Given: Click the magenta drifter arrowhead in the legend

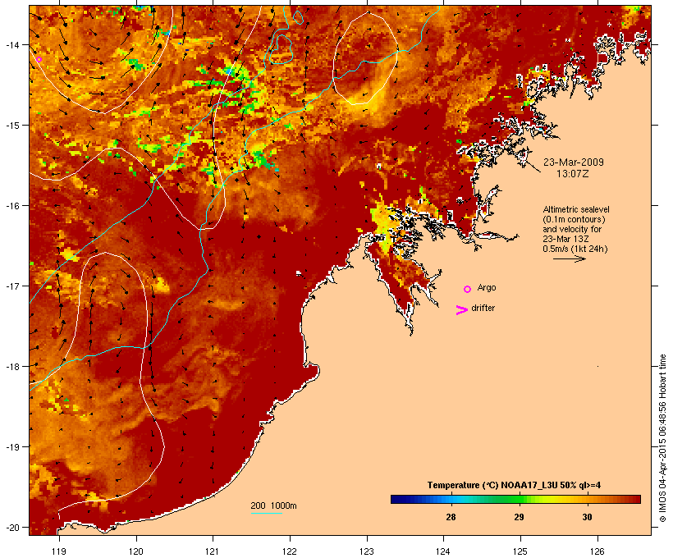Looking at the screenshot, I should tap(462, 310).
